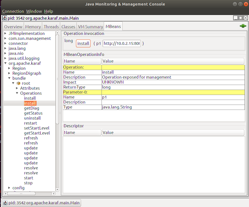Expand the java.util.logging node

click(x=5, y=58)
